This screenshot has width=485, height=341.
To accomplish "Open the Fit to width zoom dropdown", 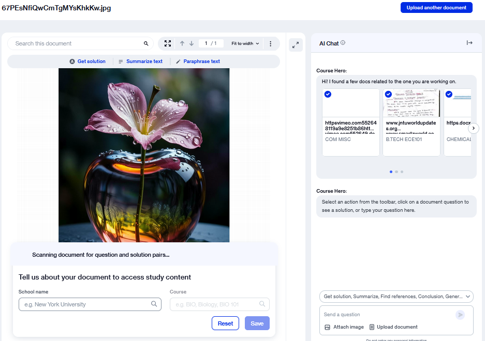I will (246, 44).
